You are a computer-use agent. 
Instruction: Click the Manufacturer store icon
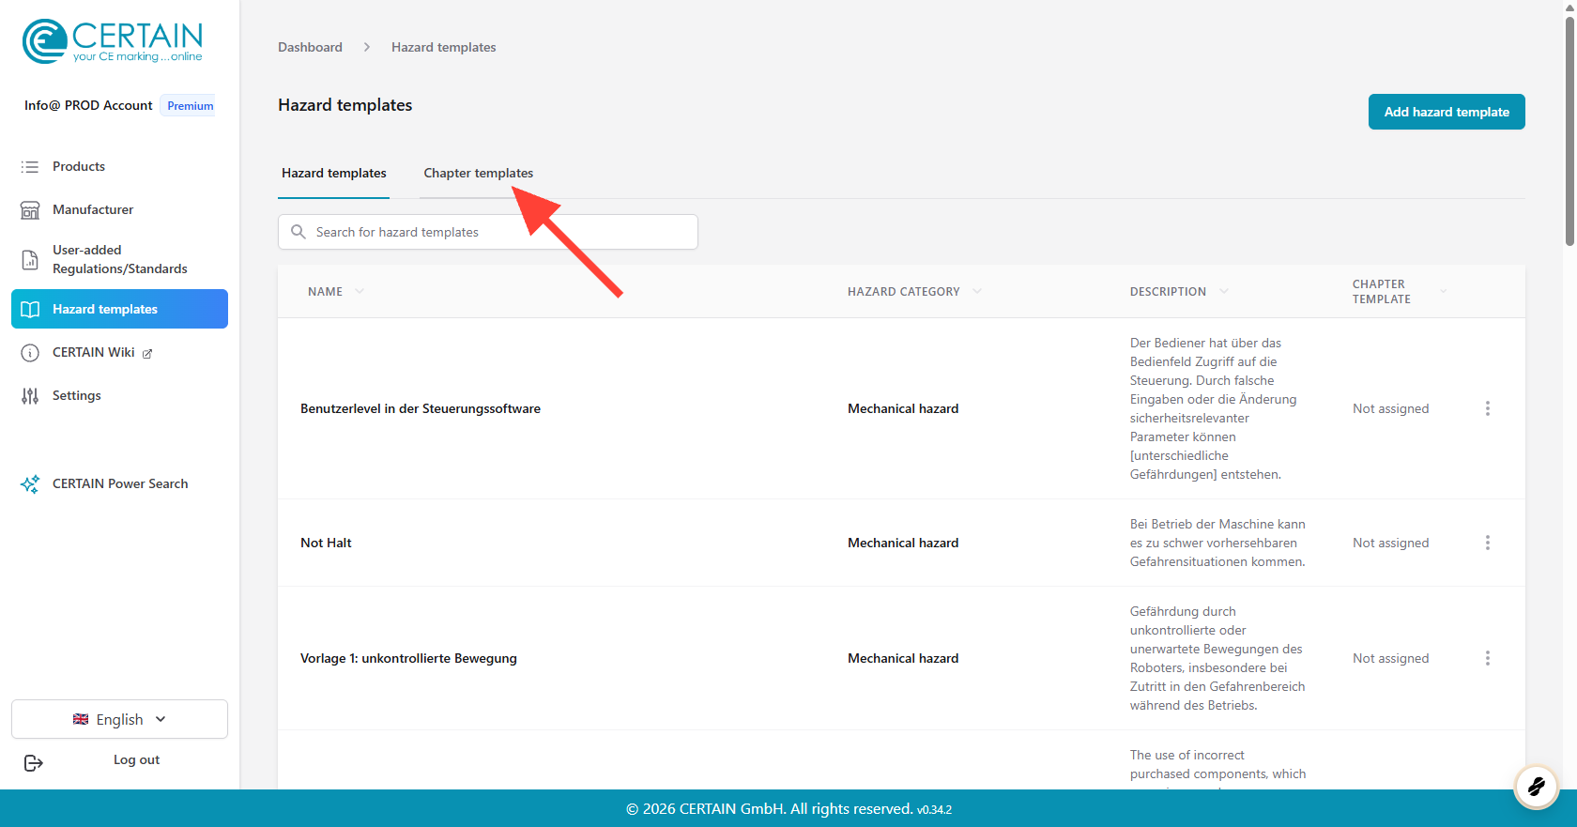(x=30, y=209)
